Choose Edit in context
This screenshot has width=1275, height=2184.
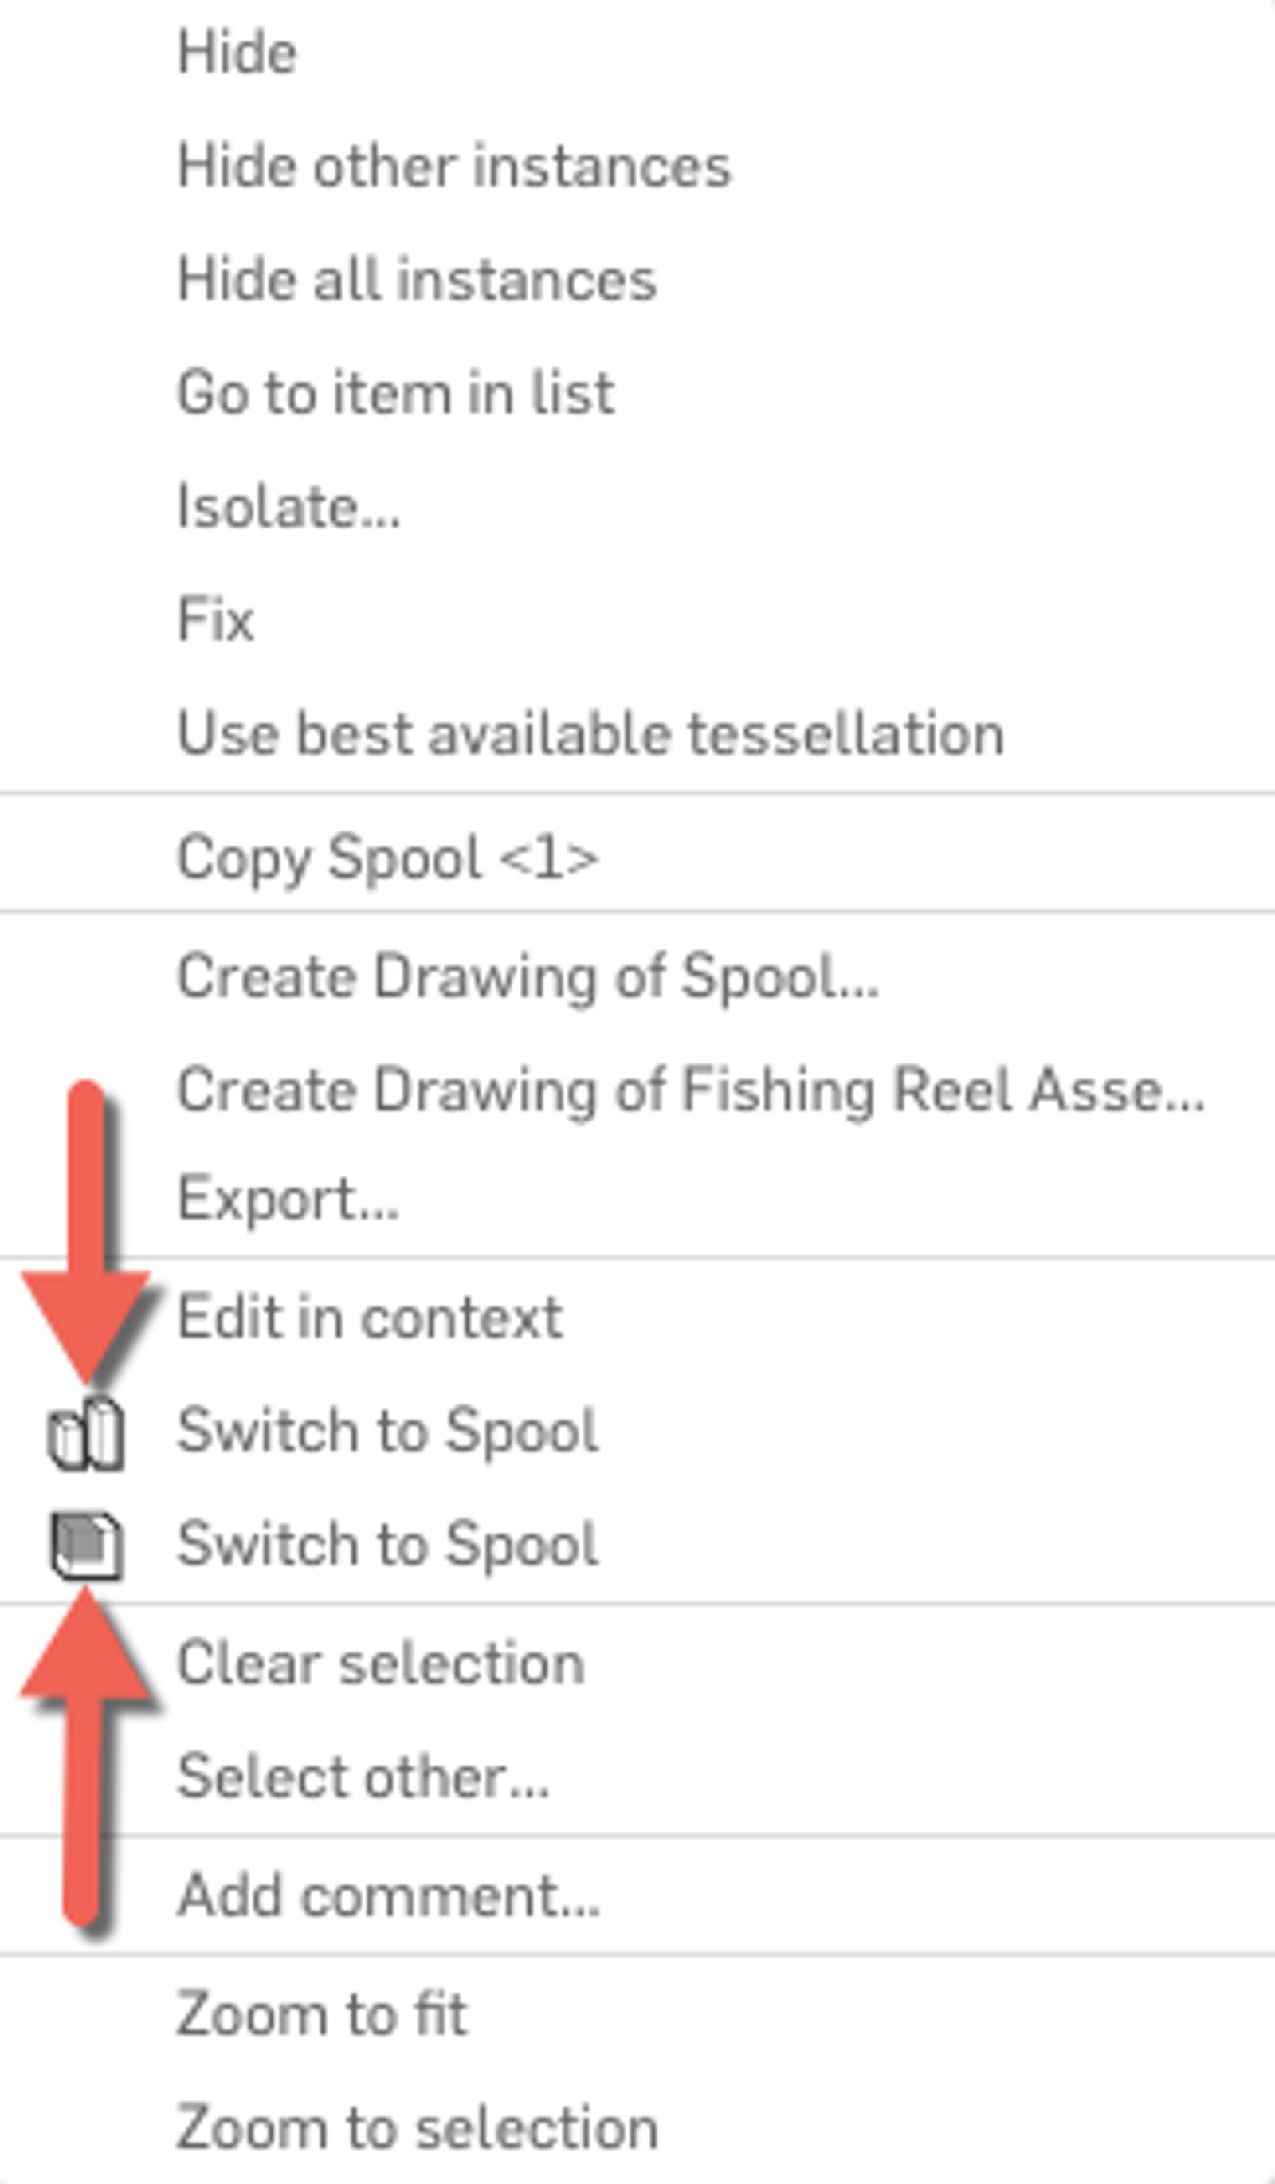pos(370,1318)
